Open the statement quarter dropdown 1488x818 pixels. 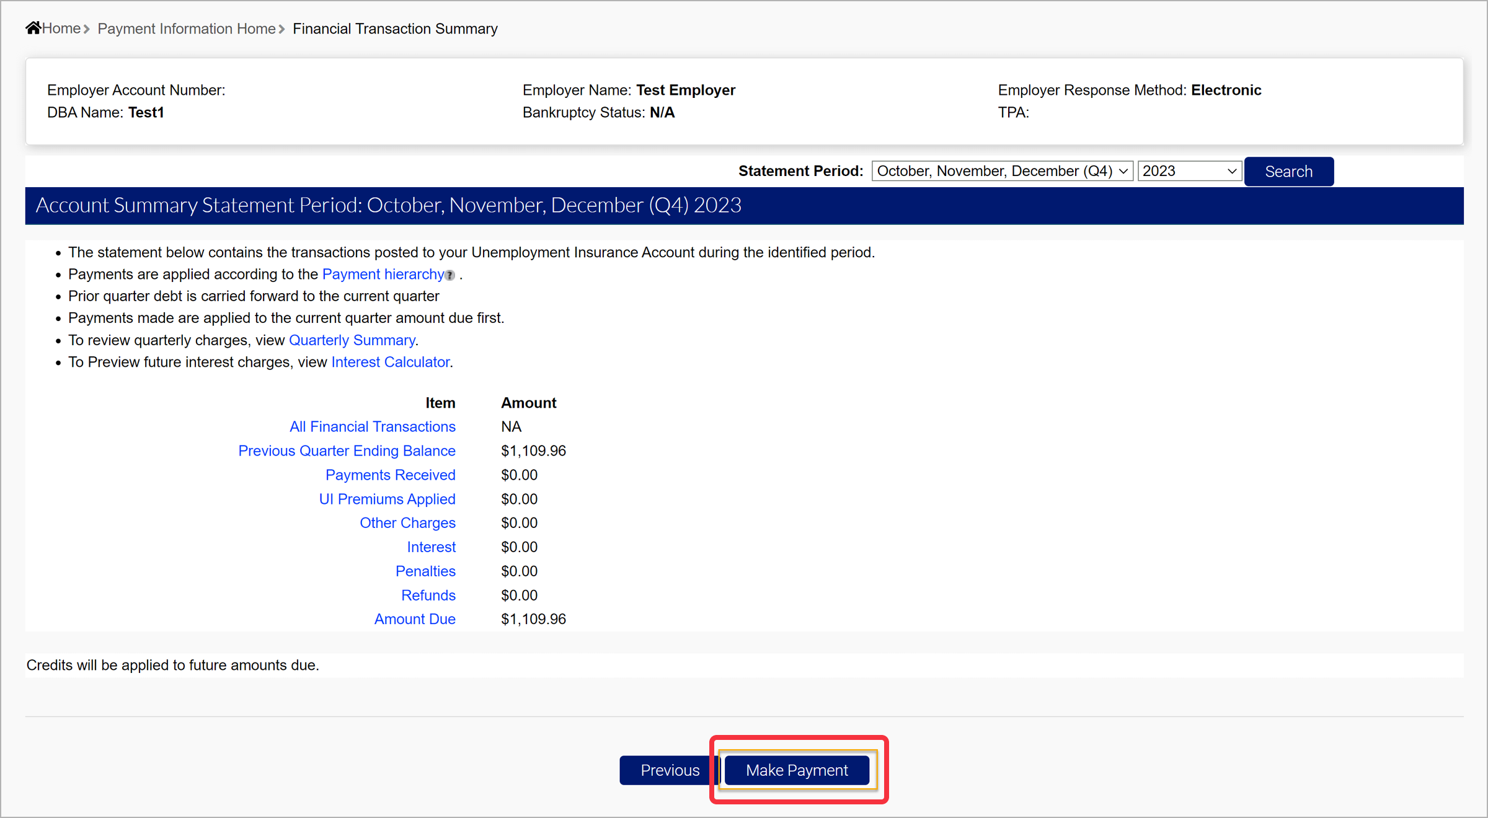pos(1002,171)
